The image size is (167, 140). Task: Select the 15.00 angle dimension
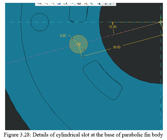[x=113, y=27]
